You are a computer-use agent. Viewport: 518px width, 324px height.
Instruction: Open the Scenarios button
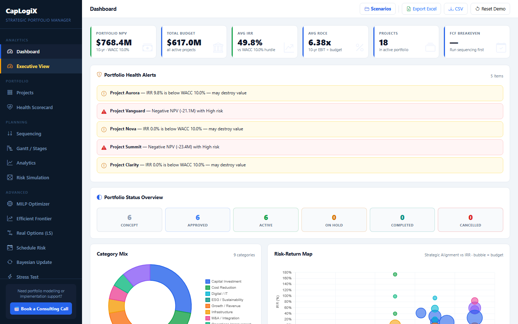(378, 9)
